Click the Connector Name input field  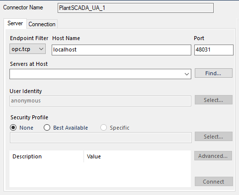coord(136,8)
